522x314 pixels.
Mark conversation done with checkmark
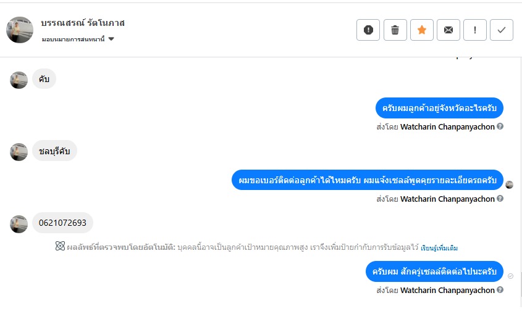pos(502,30)
